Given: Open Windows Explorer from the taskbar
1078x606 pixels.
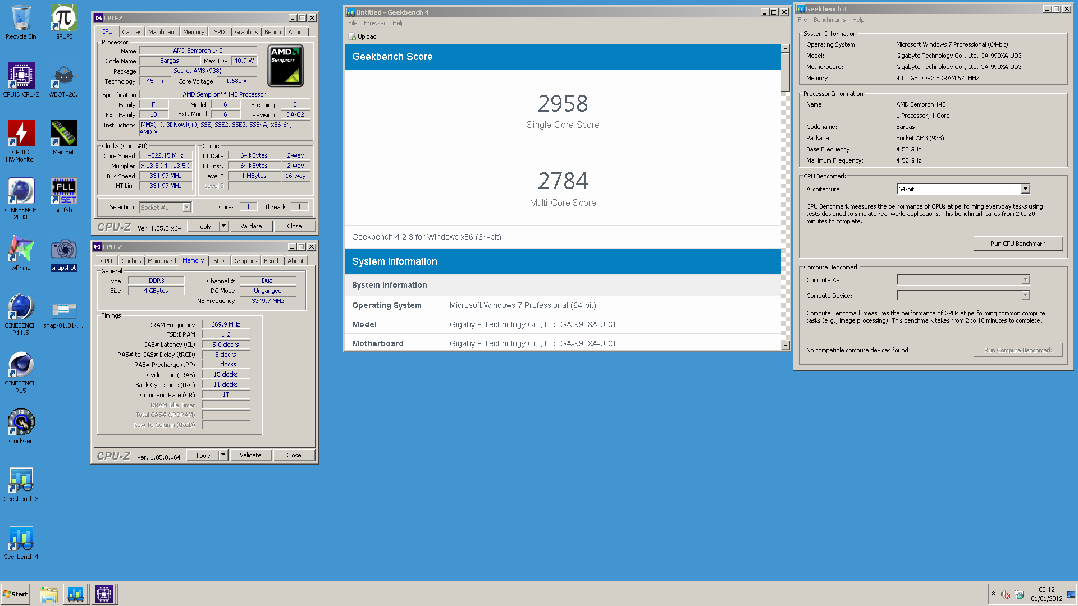Looking at the screenshot, I should pyautogui.click(x=49, y=594).
